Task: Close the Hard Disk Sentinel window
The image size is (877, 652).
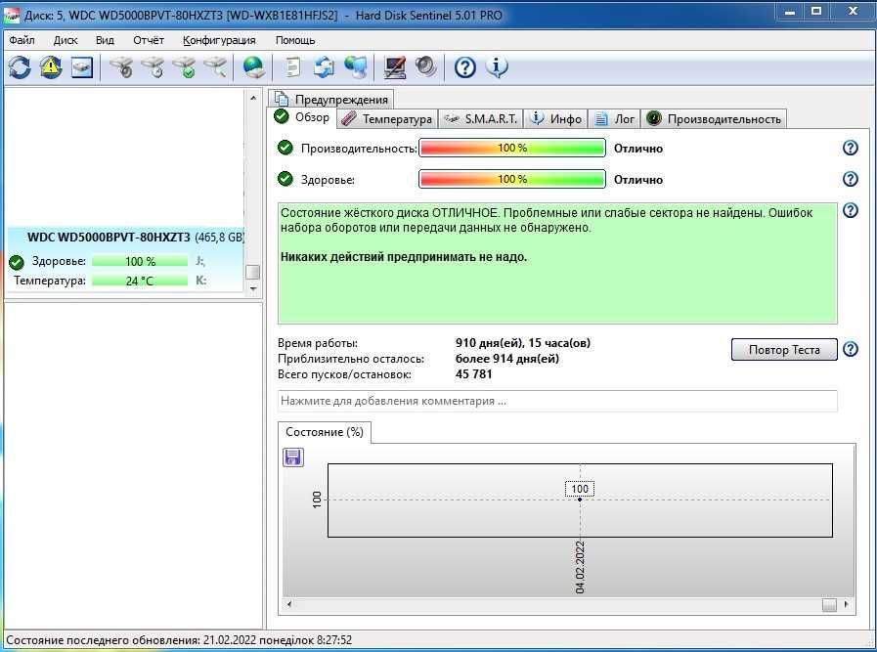Action: [853, 11]
